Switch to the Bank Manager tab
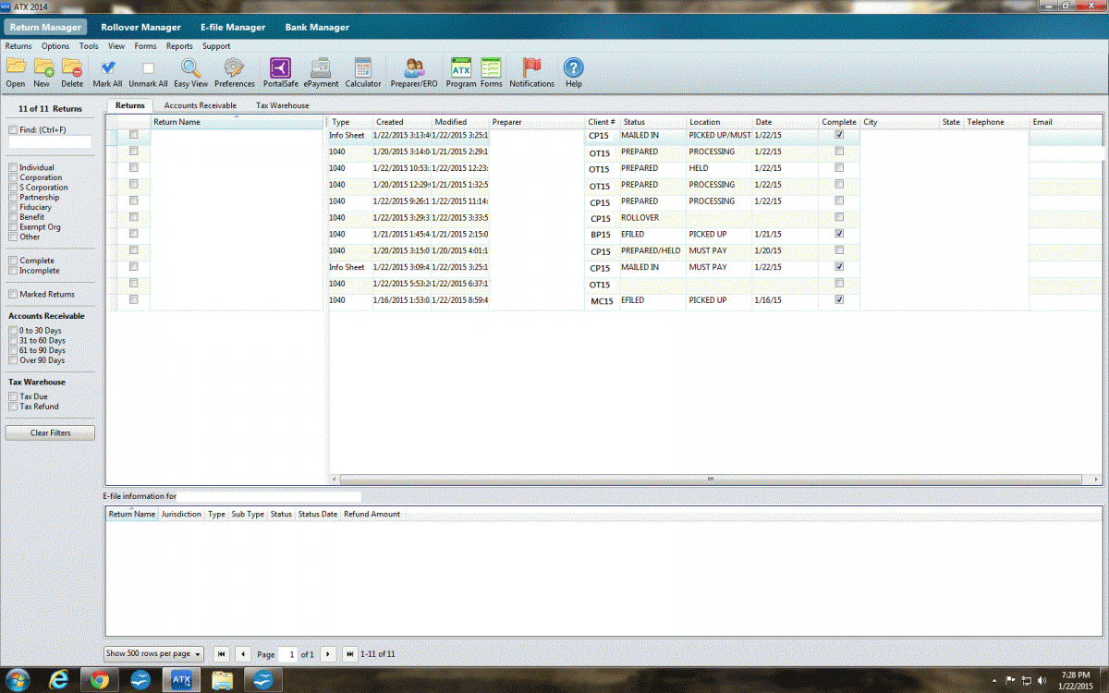The image size is (1109, 693). 317,27
